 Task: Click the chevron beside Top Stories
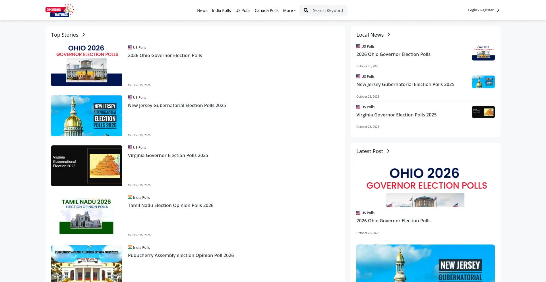(84, 35)
